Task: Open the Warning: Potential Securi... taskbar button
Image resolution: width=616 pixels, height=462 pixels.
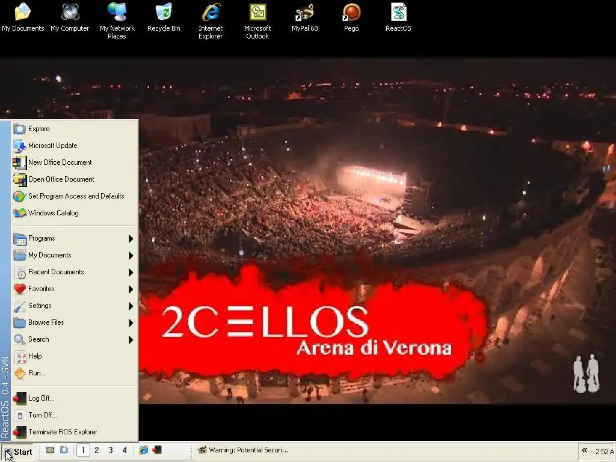Action: (244, 450)
